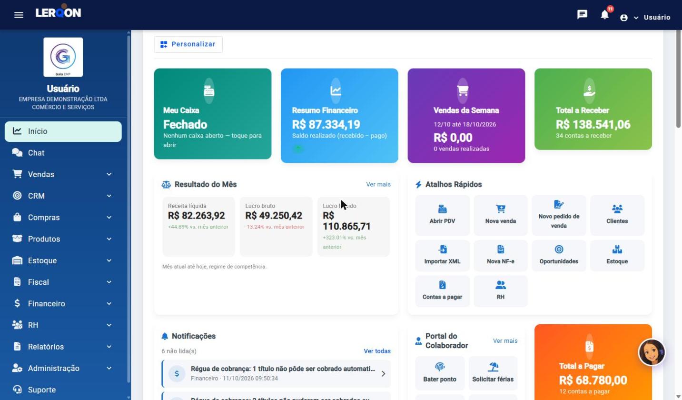Open the hamburger menu icon
The width and height of the screenshot is (682, 400).
19,15
